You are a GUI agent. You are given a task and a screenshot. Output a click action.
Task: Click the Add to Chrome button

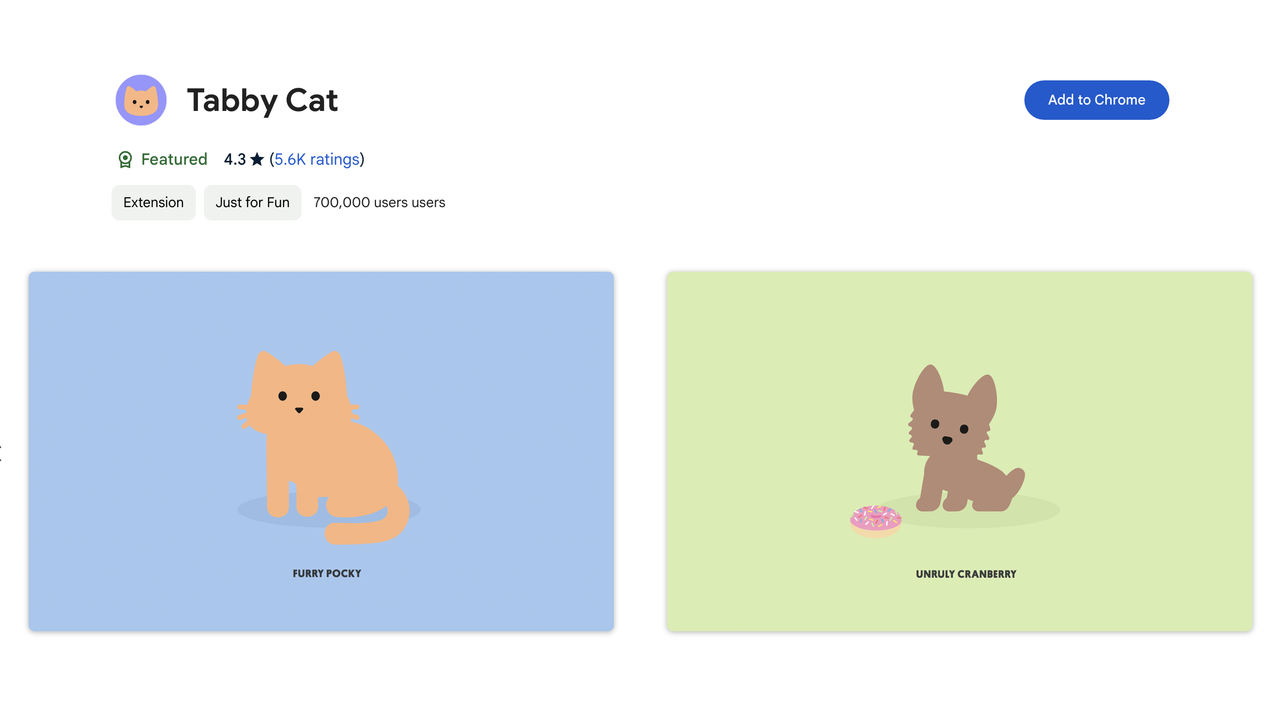point(1096,100)
